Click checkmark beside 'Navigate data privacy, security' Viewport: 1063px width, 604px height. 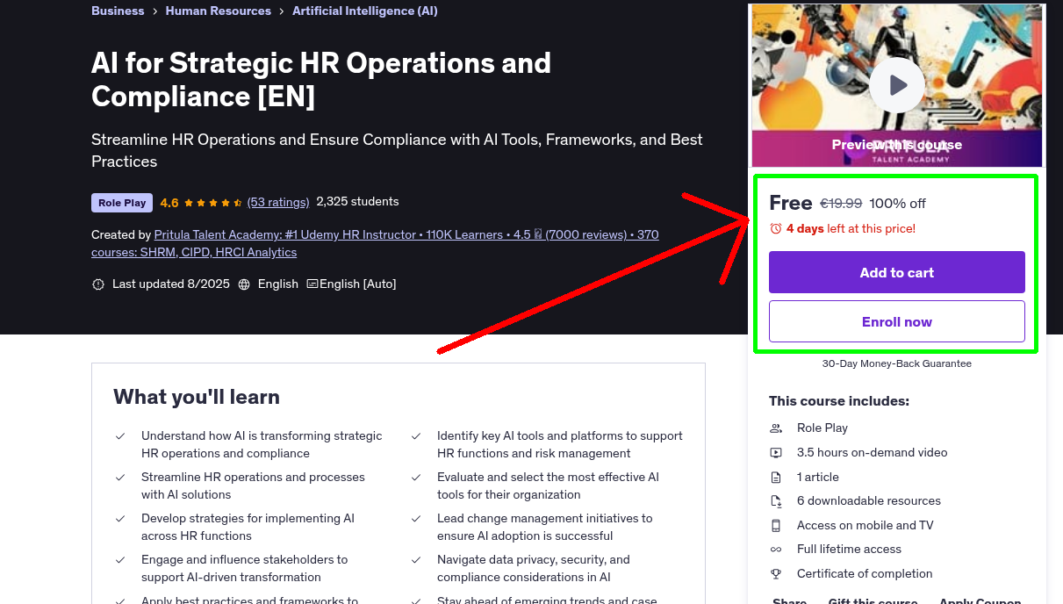click(416, 559)
